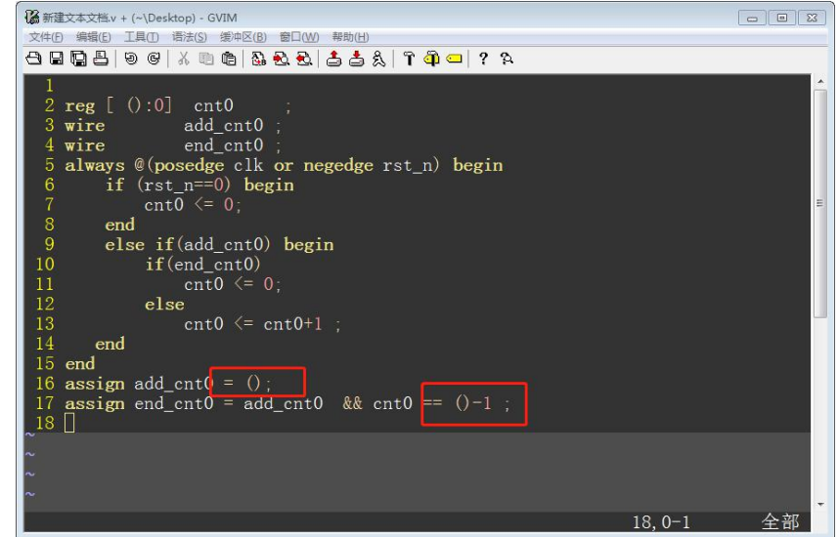The height and width of the screenshot is (537, 839).
Task: Click the Find and Replace icon
Action: [259, 59]
